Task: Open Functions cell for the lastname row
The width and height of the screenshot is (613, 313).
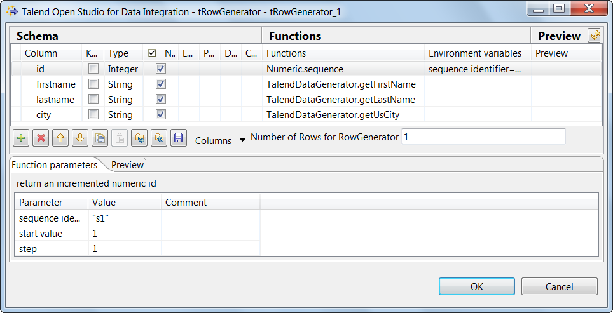Action: pos(341,99)
